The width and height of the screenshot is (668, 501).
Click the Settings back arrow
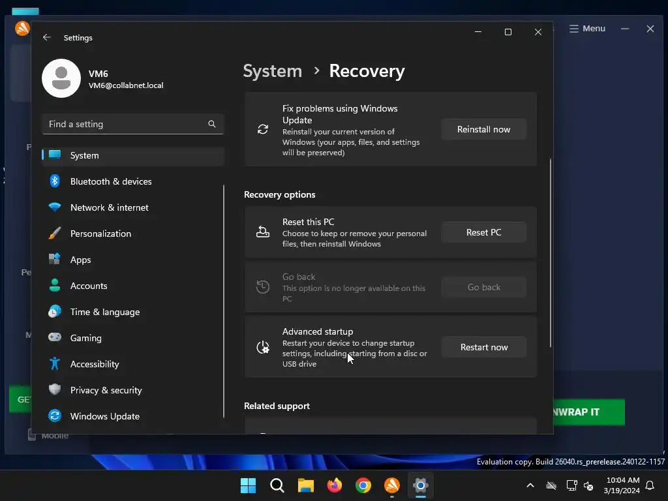47,37
